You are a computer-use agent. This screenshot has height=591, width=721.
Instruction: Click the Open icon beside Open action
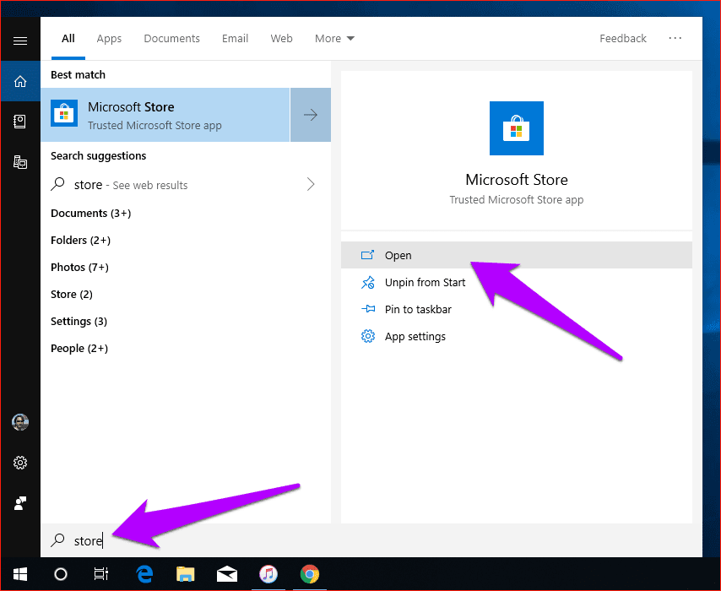(367, 255)
